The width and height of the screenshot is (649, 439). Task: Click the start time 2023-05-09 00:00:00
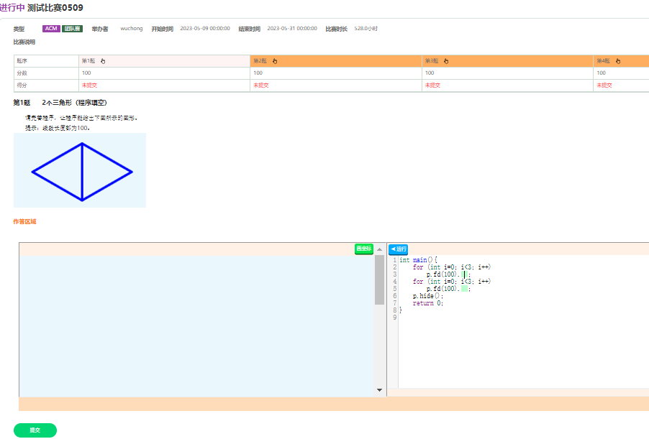205,29
